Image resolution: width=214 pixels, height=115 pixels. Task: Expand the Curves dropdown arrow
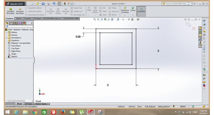(133, 15)
